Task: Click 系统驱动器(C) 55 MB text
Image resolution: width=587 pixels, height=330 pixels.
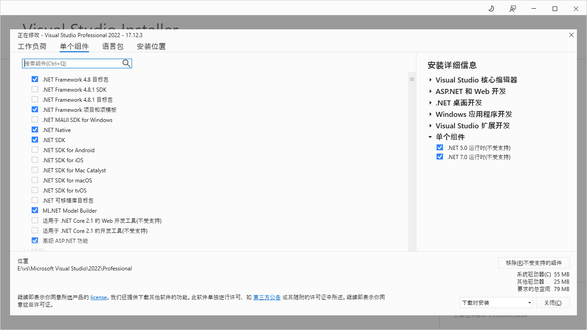Action: pyautogui.click(x=543, y=274)
